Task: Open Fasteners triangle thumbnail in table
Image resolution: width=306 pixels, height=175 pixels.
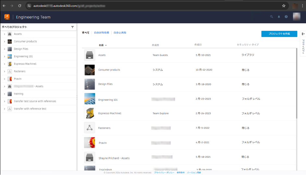Action: click(90, 128)
